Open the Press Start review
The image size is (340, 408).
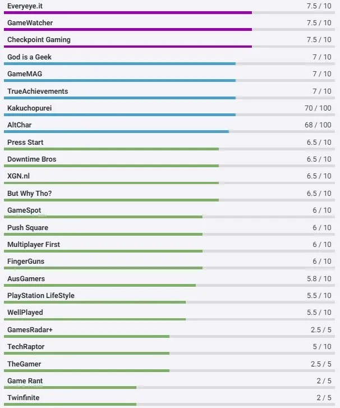click(x=25, y=142)
